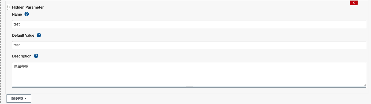The width and height of the screenshot is (371, 104).
Task: Click the Description label
Action: click(22, 56)
